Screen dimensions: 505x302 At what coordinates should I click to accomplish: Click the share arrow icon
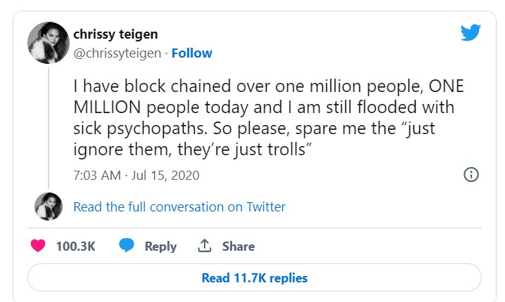point(205,246)
